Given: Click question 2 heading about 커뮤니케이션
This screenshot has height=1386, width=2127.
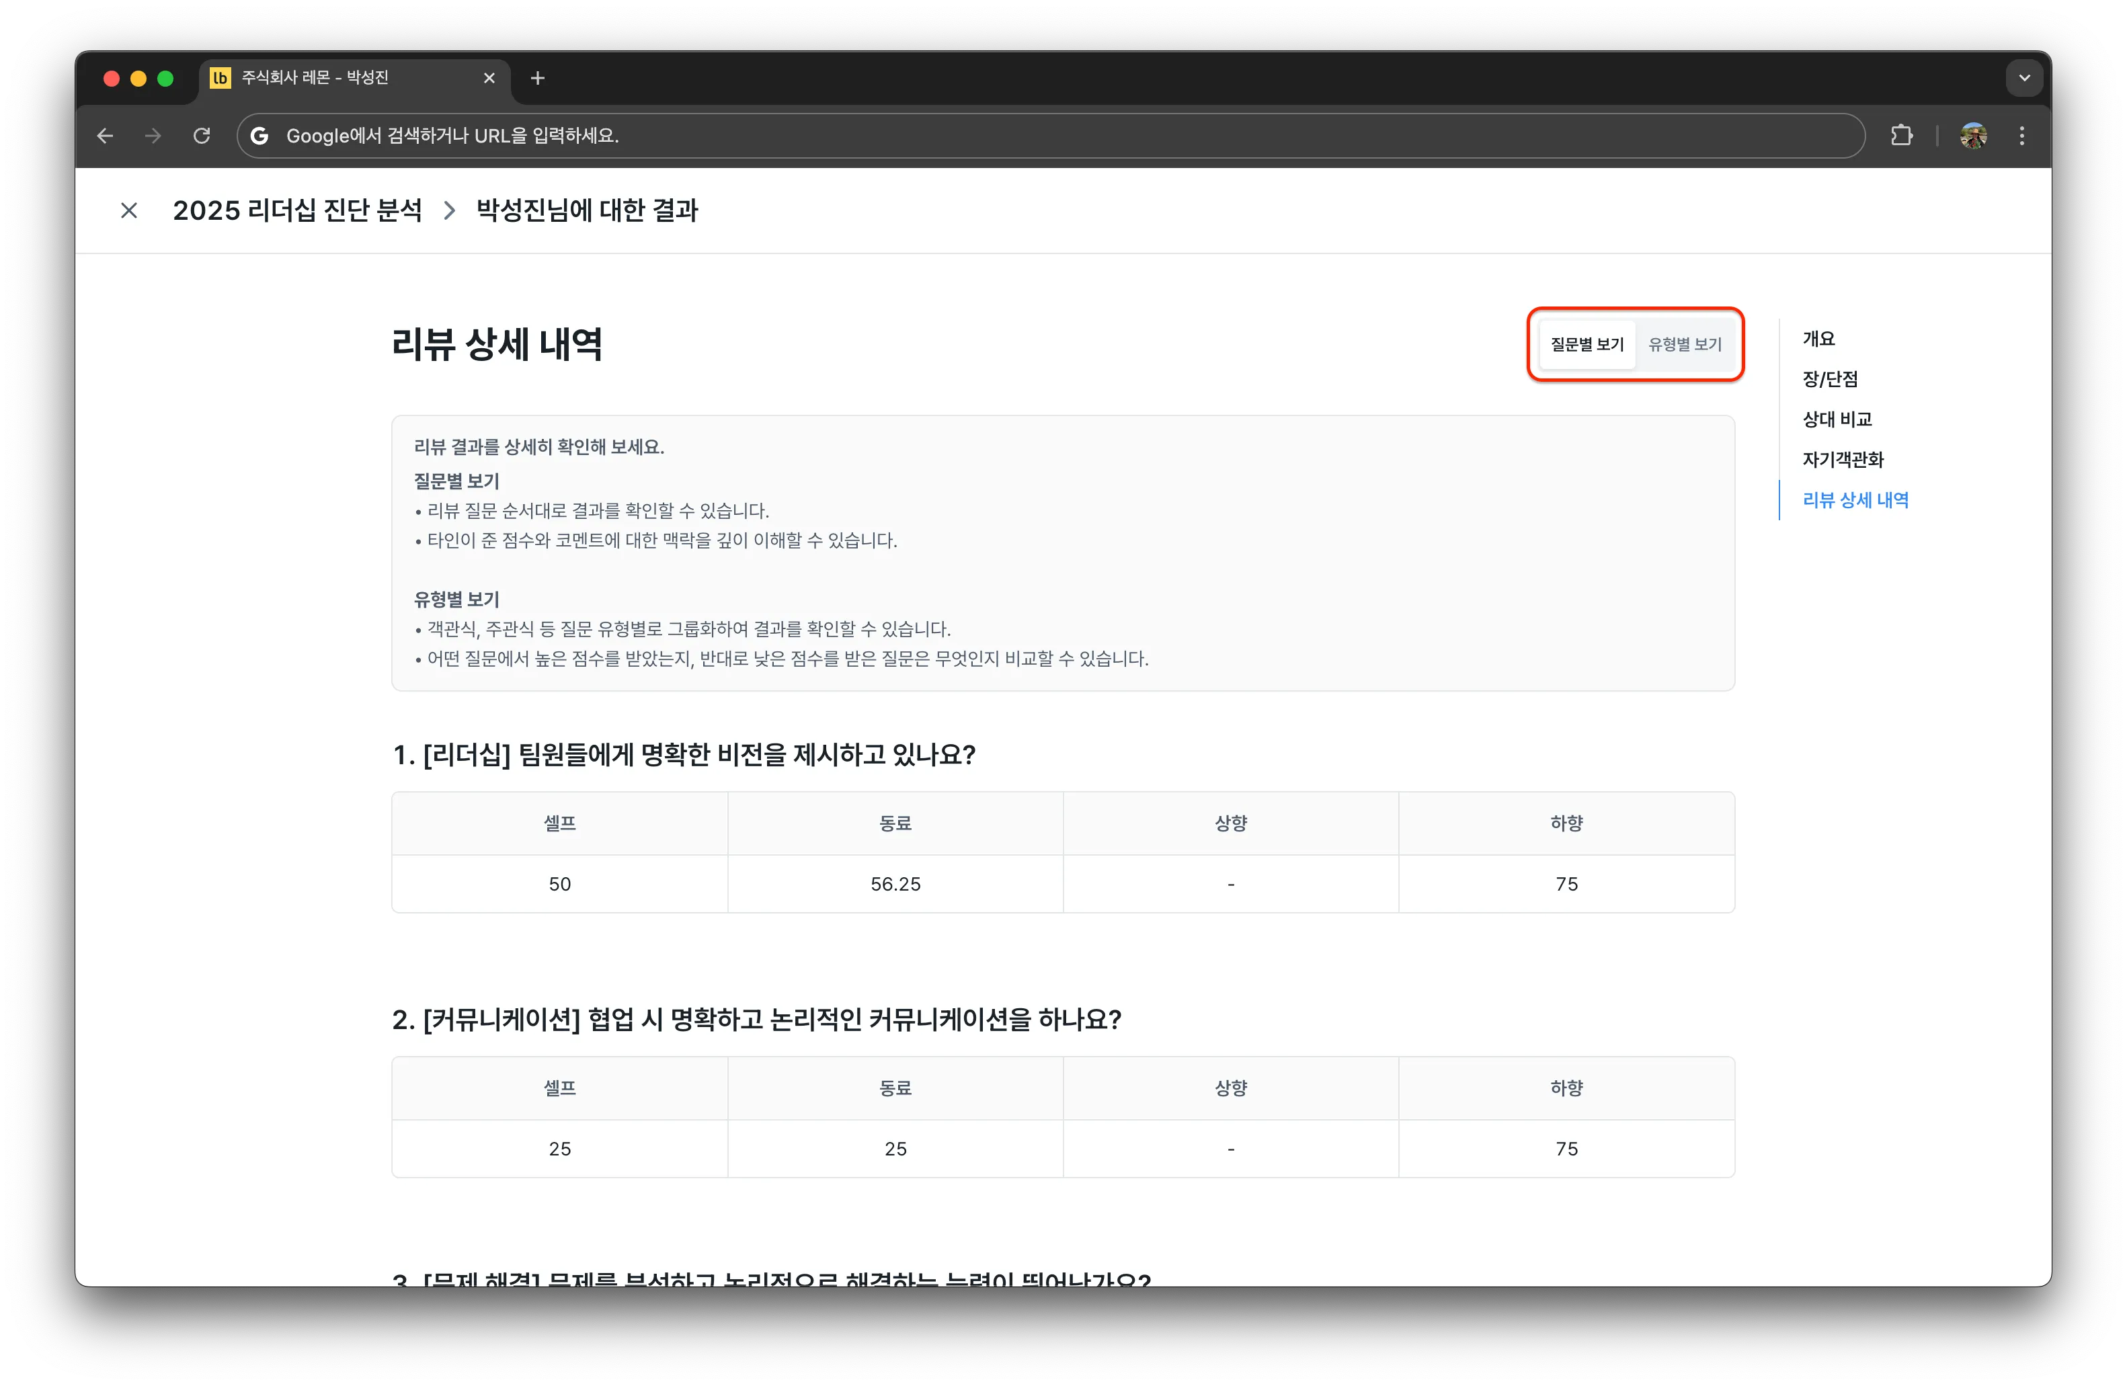Looking at the screenshot, I should [x=756, y=1020].
